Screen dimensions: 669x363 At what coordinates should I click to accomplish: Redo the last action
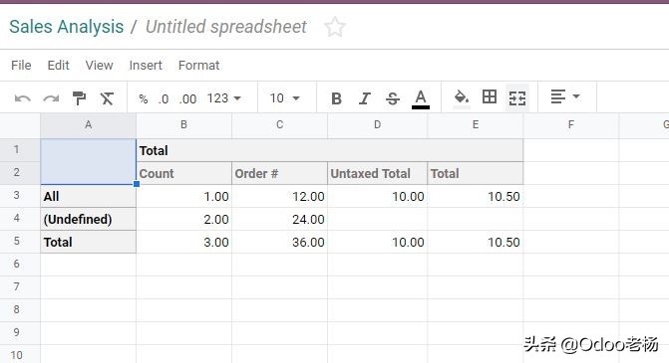pos(51,98)
